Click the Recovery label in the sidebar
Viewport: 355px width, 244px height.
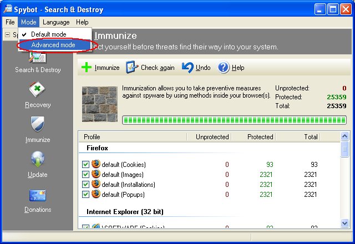(x=38, y=105)
